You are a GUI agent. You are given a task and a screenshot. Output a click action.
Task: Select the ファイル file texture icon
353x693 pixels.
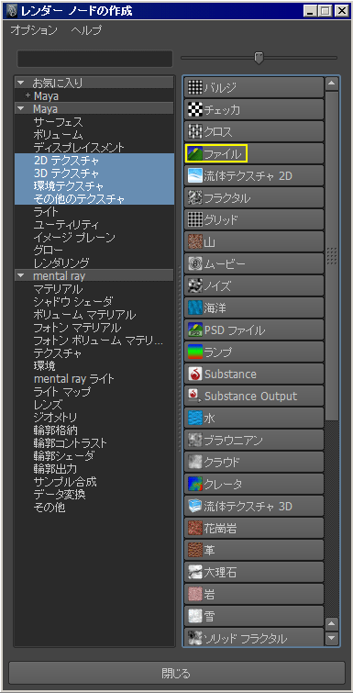coord(194,153)
